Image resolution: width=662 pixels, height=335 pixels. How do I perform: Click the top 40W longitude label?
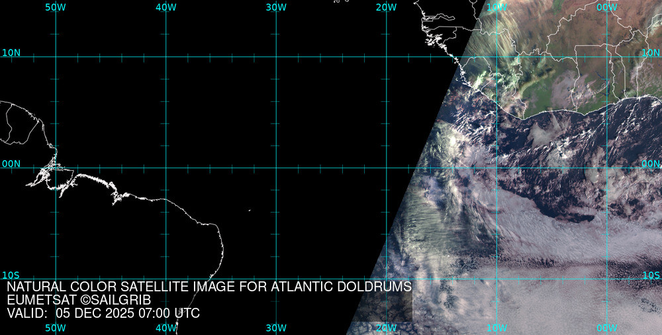[165, 7]
